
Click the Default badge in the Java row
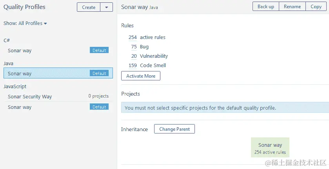coord(99,73)
